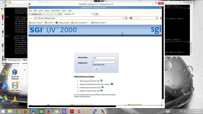Expand the Most Visited bookmarks dropdown
203x114 pixels.
coord(36,23)
